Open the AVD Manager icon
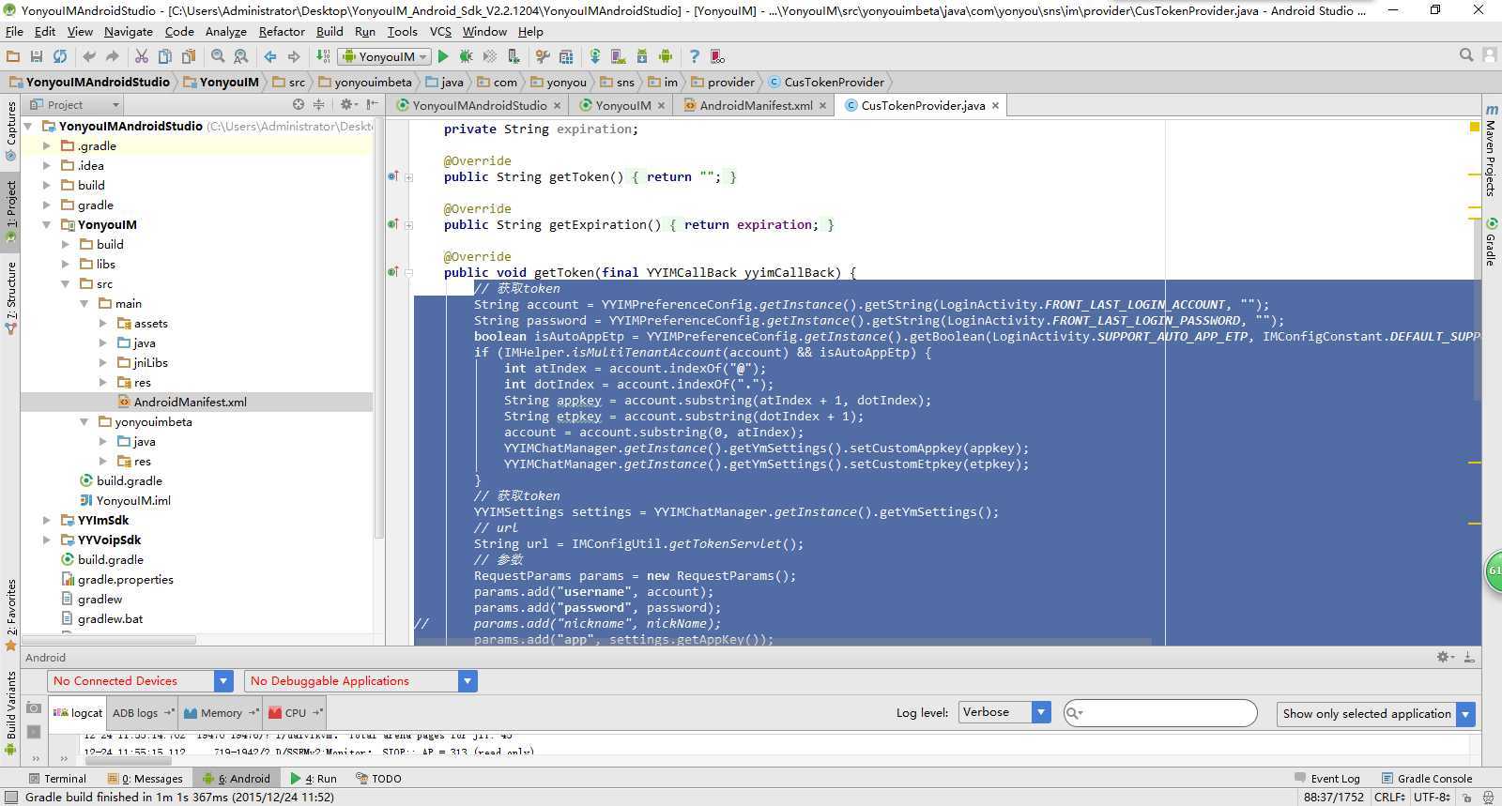 619,56
